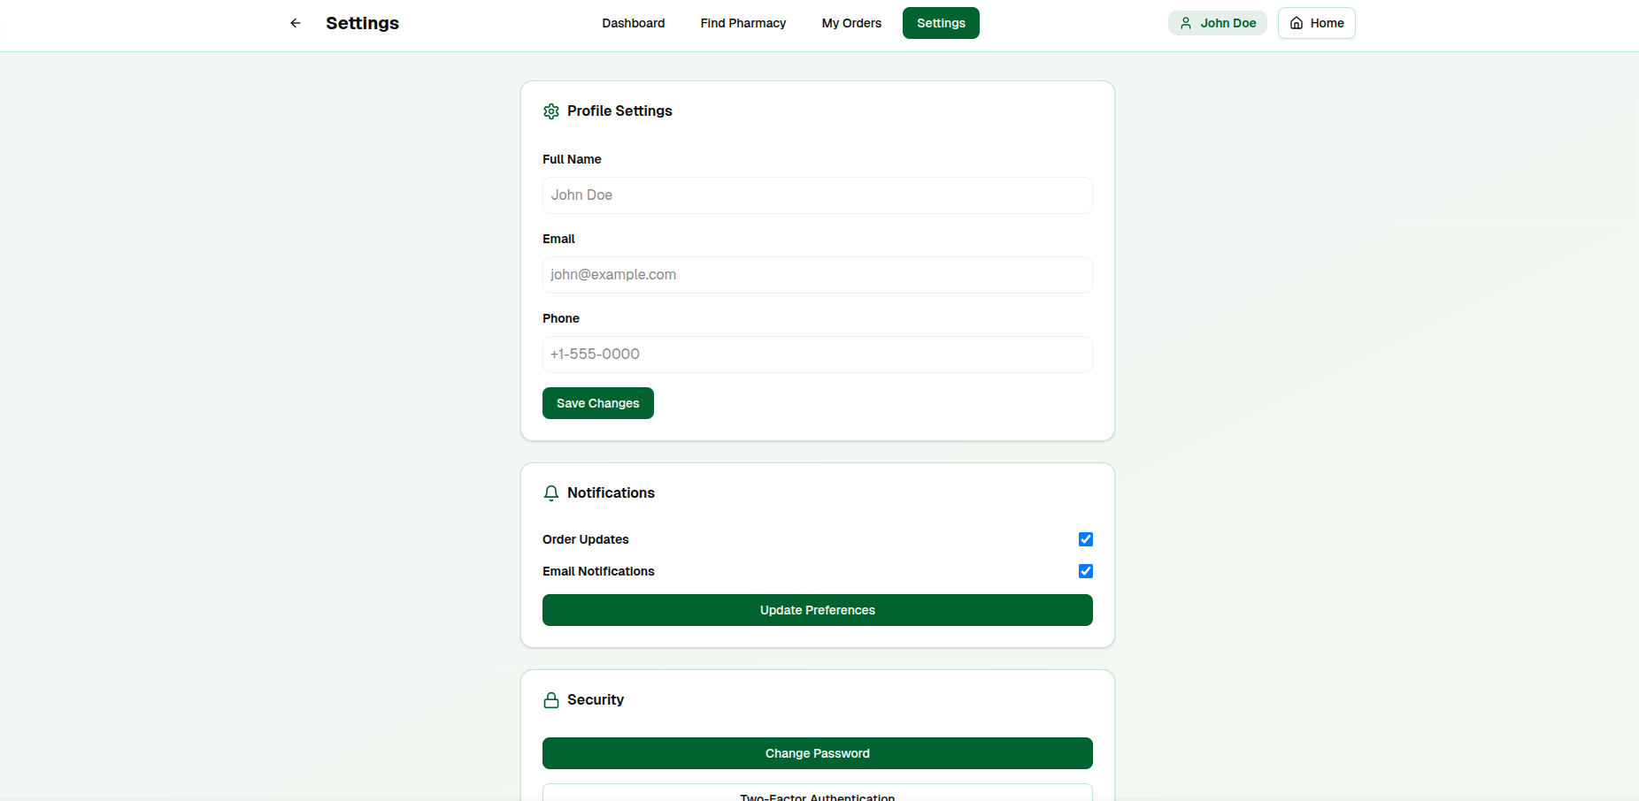
Task: Click the user icon next to John Doe
Action: point(1186,23)
